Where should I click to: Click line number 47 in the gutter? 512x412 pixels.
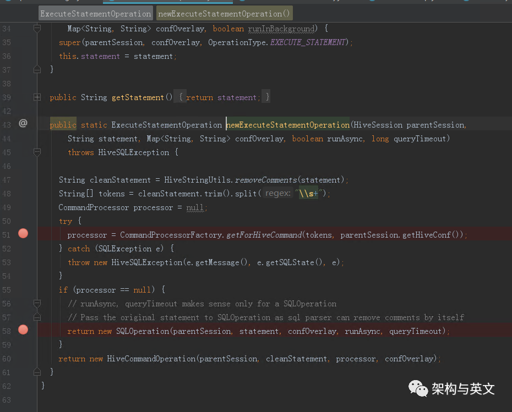(7, 180)
